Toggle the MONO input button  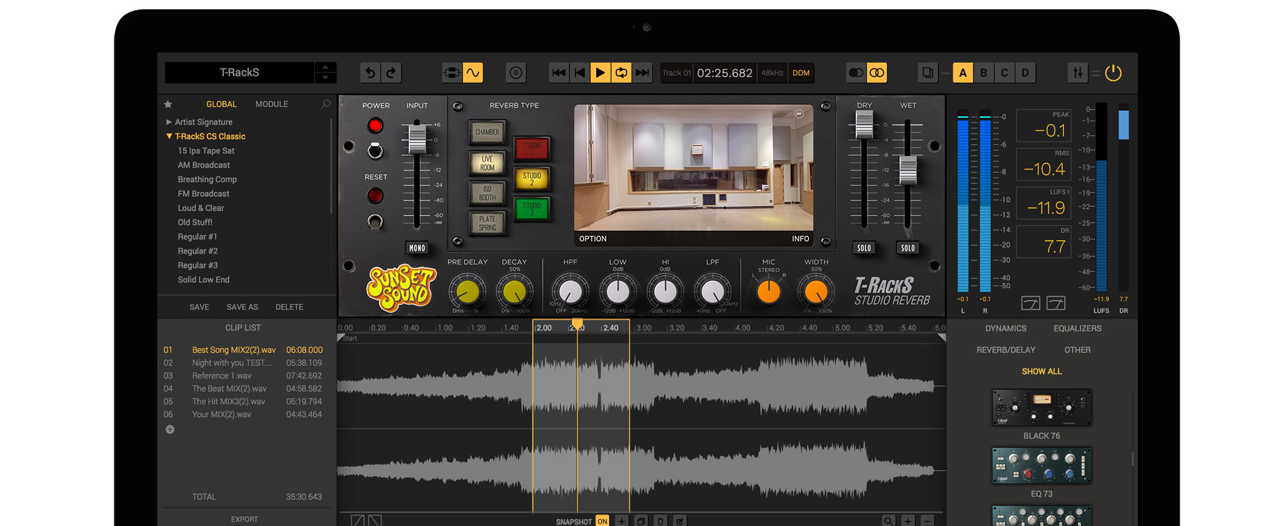coord(417,248)
